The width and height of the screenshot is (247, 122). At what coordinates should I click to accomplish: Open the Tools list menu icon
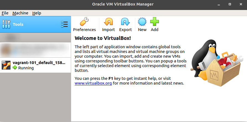click(x=64, y=24)
